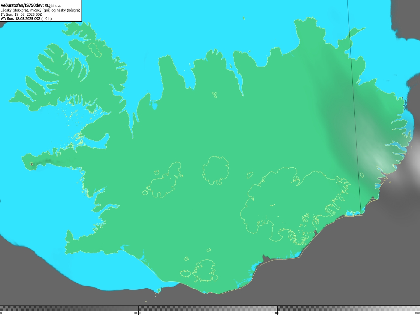Click the medium grey mid-cloud gradient scale bar
420x315 pixels.
point(208,308)
